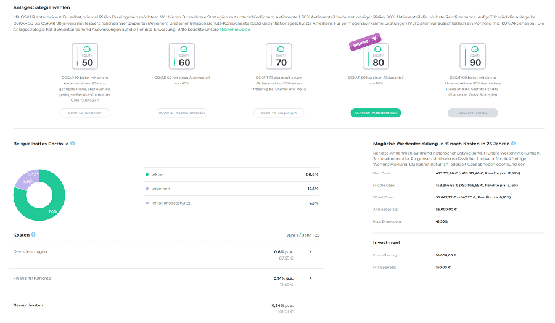Viewport: 555px width, 323px height.
Task: Click the Einmalbetrag value 10.000,00 €
Action: [446, 255]
